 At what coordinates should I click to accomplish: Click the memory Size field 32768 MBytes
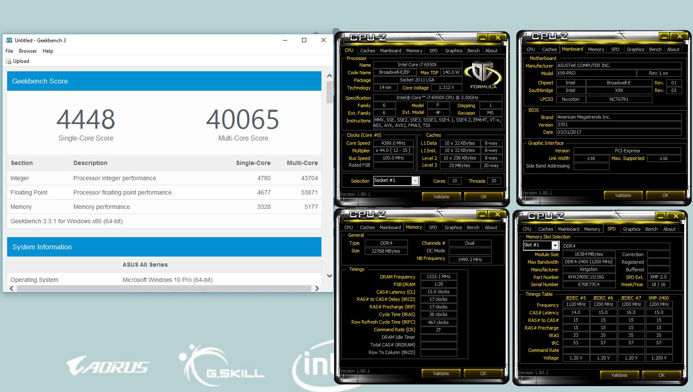click(x=386, y=251)
